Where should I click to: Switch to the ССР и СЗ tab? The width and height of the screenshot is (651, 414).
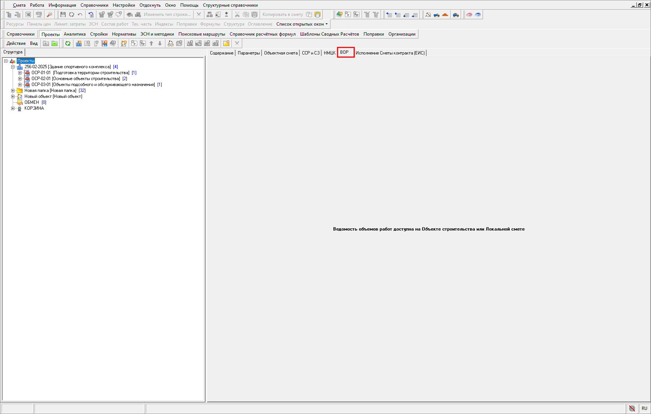310,53
